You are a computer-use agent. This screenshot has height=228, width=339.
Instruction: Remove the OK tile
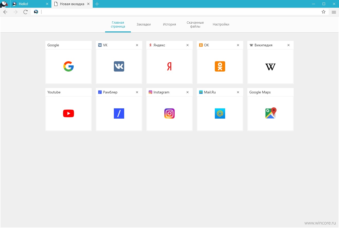[238, 45]
